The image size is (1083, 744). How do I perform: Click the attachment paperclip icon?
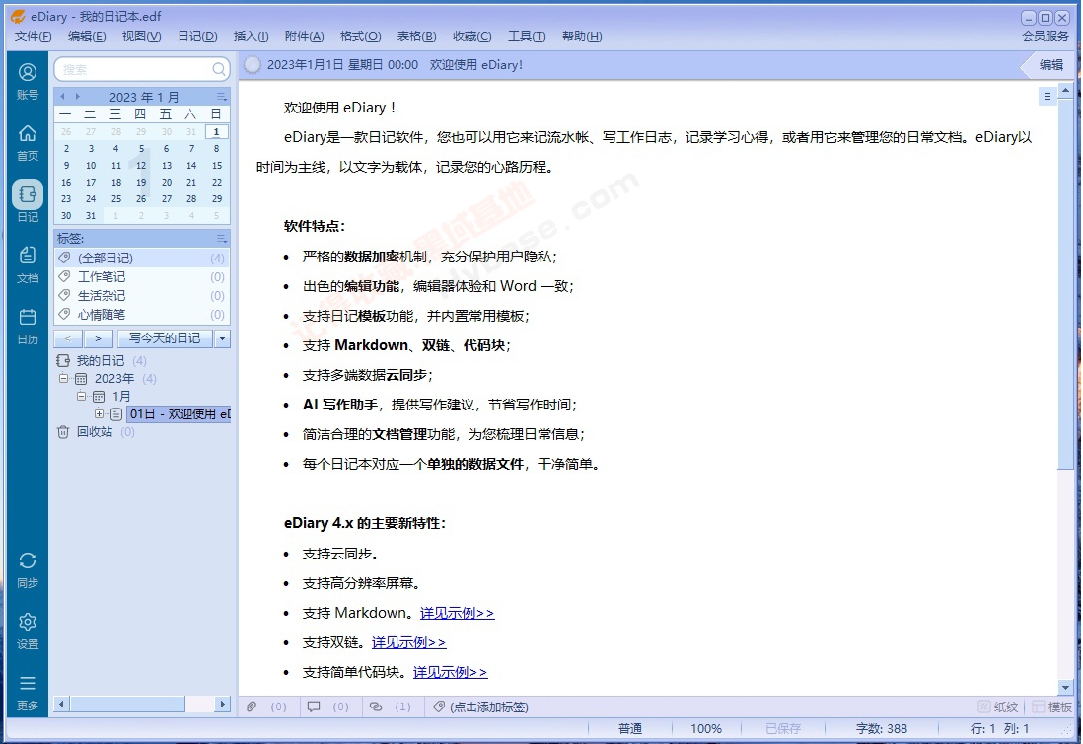252,707
